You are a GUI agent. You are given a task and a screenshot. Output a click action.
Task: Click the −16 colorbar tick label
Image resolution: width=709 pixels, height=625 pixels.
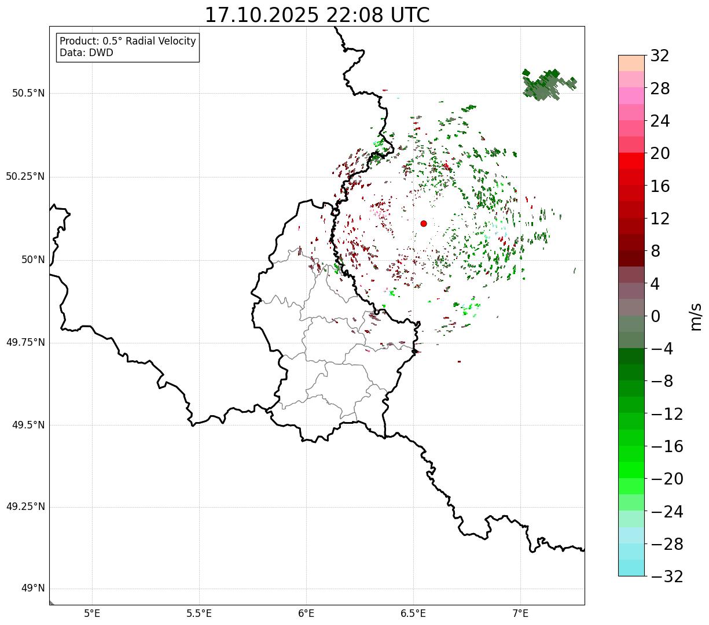coord(667,446)
